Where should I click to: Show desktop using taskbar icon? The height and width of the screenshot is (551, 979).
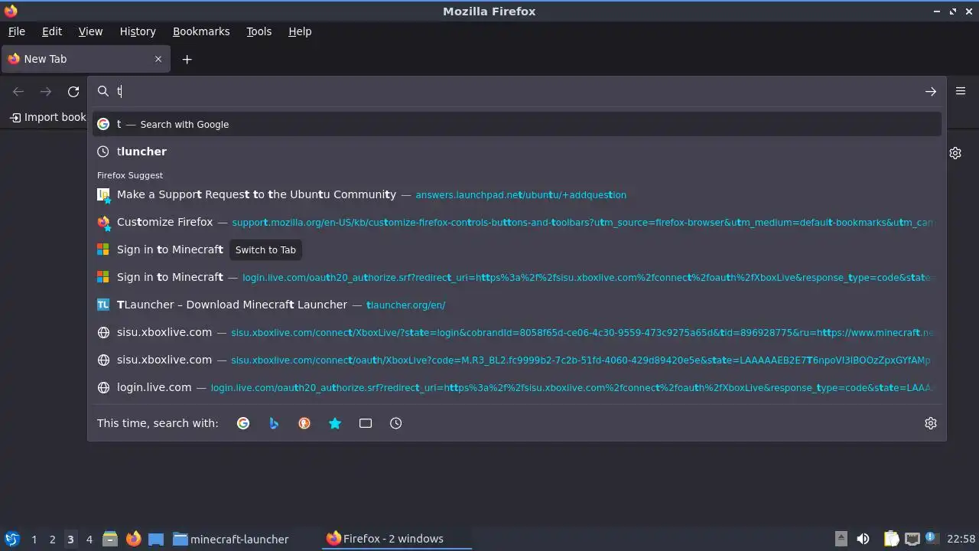156,539
